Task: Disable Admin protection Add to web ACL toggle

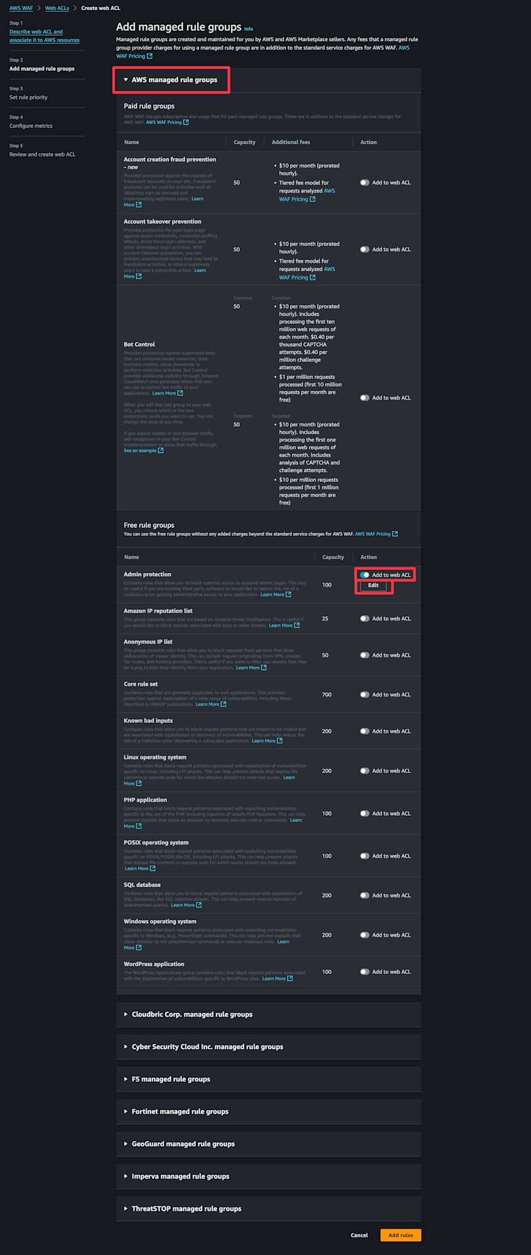Action: pos(365,575)
